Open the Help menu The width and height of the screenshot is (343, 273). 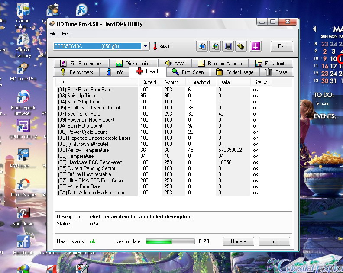pyautogui.click(x=66, y=34)
